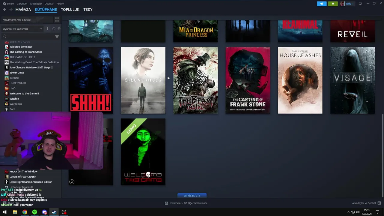Open The Casting of Frank Stone cover
Image resolution: width=384 pixels, height=216 pixels.
tap(248, 80)
